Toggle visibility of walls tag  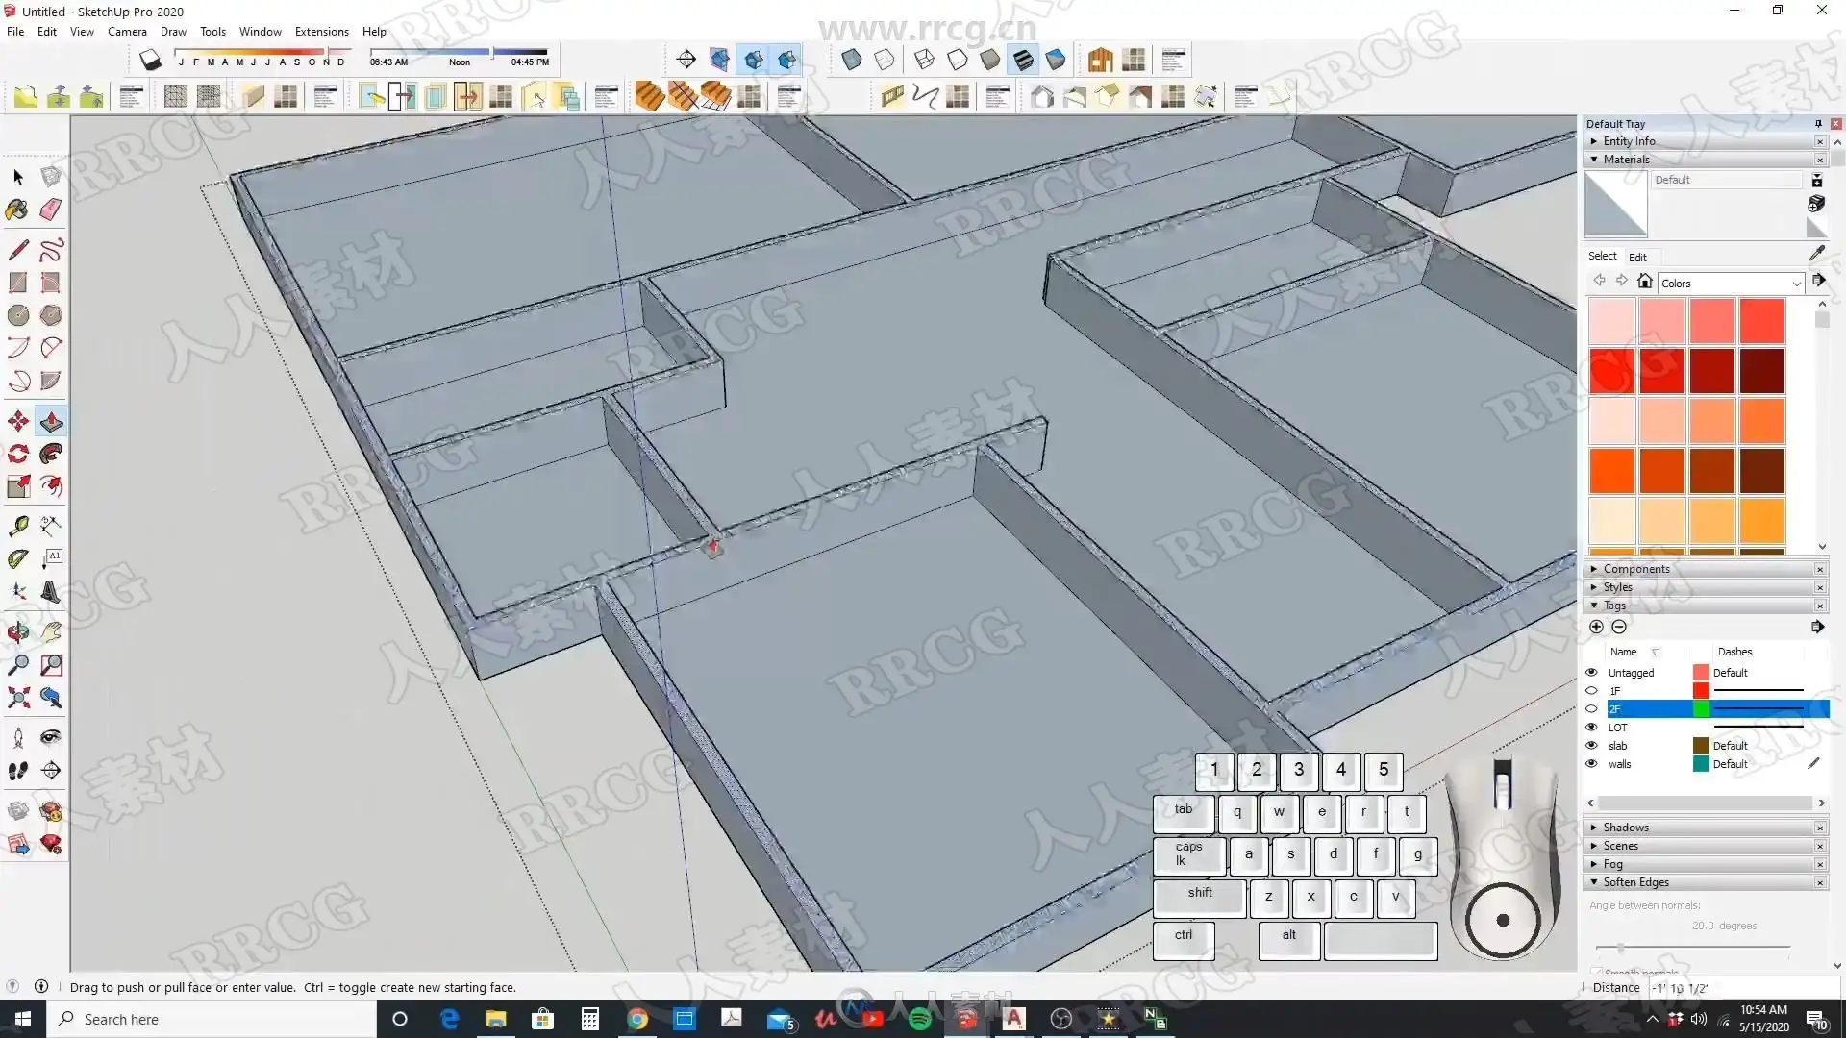pos(1591,764)
